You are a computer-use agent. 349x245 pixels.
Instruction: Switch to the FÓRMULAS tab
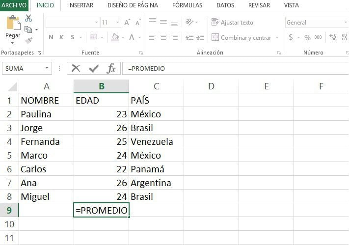tap(187, 5)
